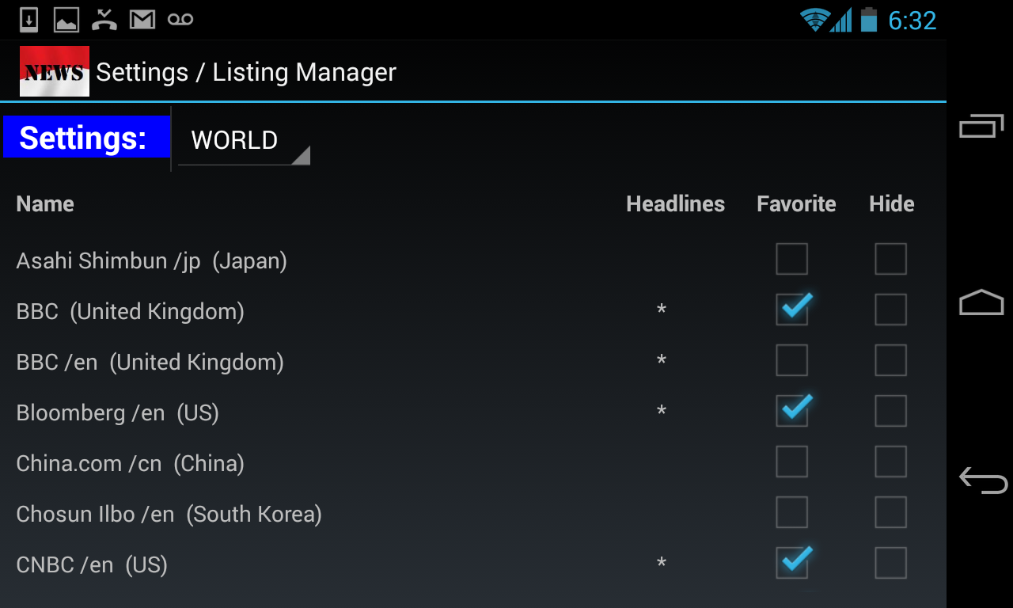Tap the recent apps navigation button
The height and width of the screenshot is (608, 1013).
981,126
